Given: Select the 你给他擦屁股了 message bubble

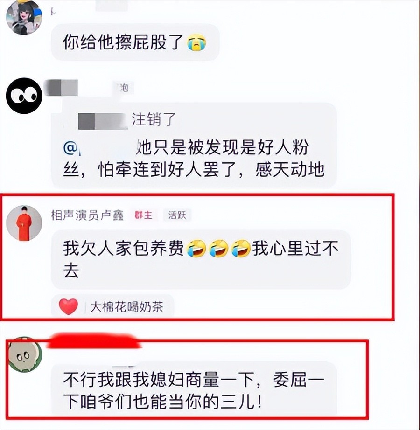Looking at the screenshot, I should [135, 42].
